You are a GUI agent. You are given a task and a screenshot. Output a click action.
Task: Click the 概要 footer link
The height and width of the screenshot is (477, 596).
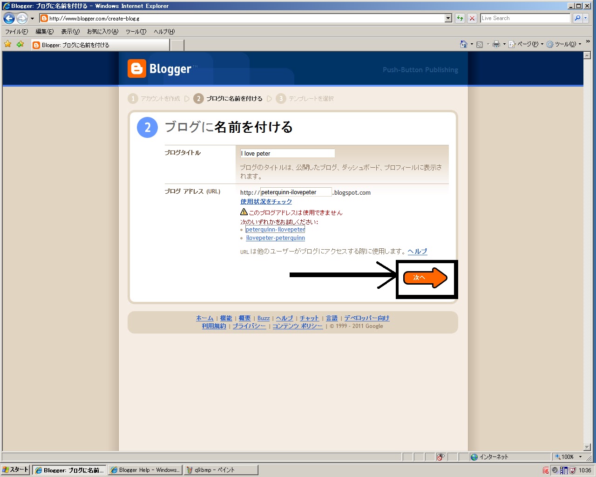[x=245, y=318]
